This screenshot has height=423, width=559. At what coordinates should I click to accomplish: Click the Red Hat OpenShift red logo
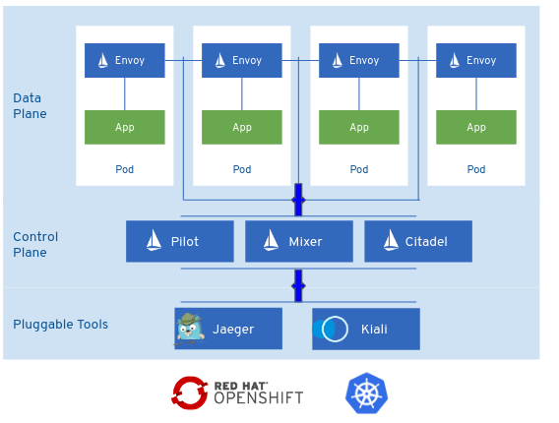(x=190, y=393)
